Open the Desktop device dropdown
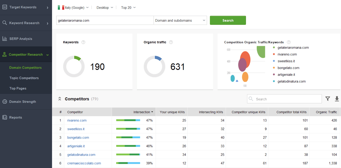 point(104,8)
